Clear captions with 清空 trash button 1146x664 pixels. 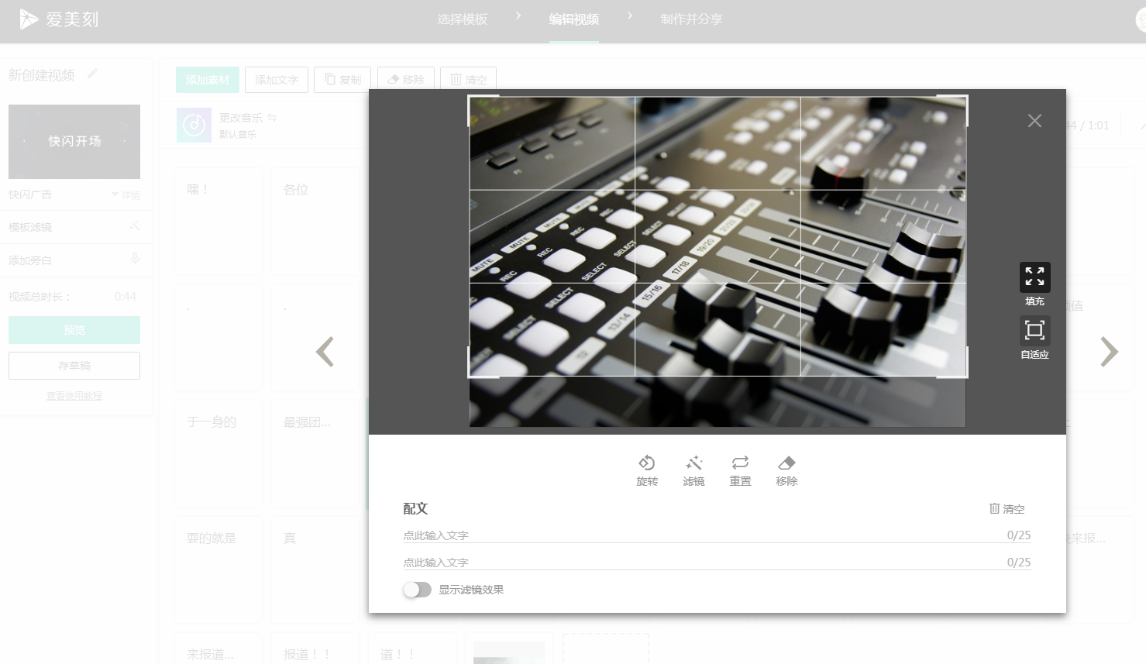pos(1007,509)
